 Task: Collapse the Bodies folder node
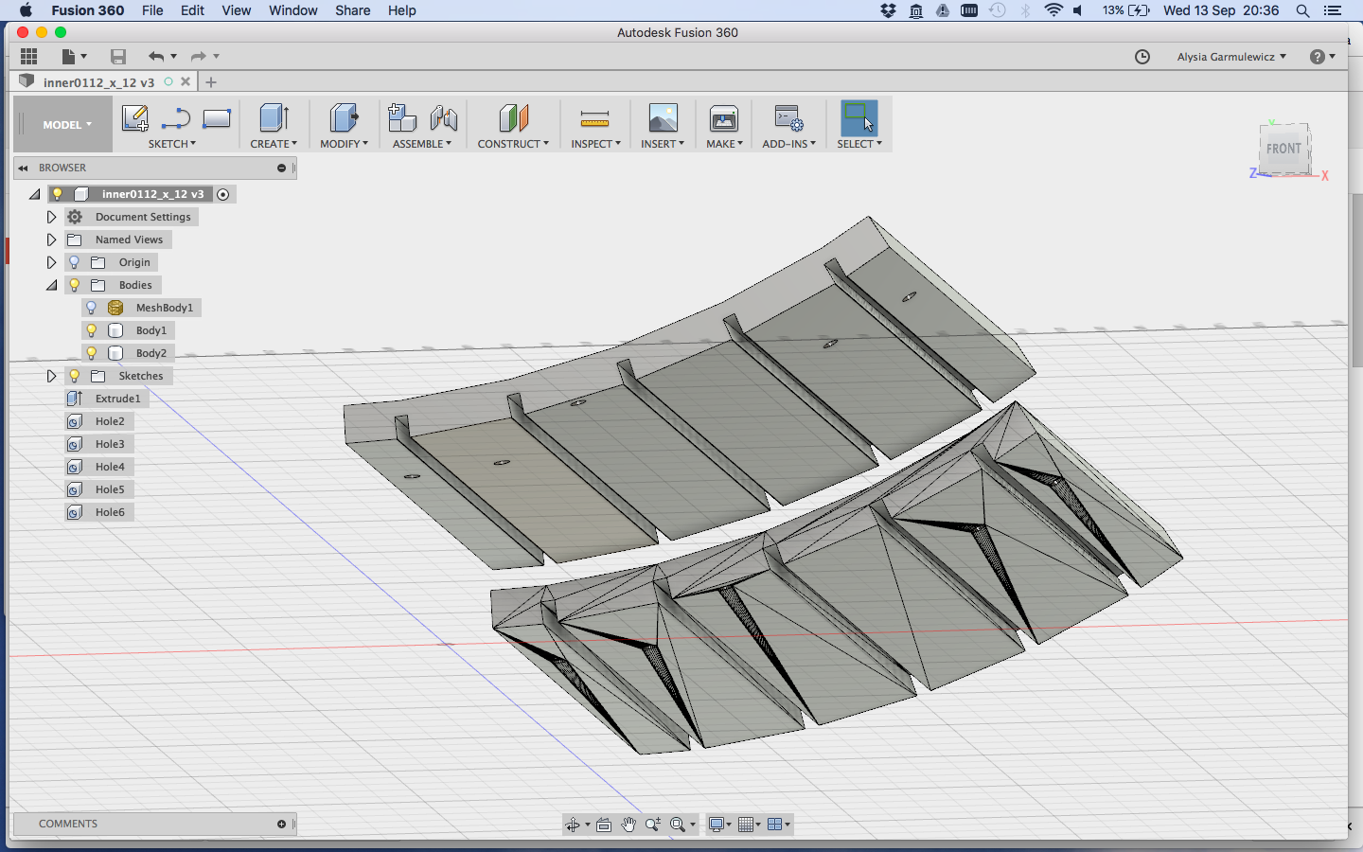(x=52, y=285)
